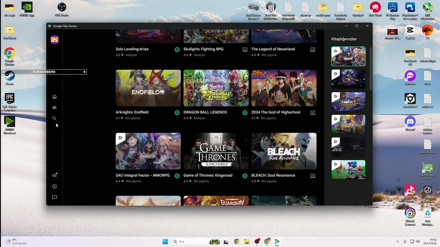
Task: Play Clash Royale from the library panel
Action: pos(335,119)
